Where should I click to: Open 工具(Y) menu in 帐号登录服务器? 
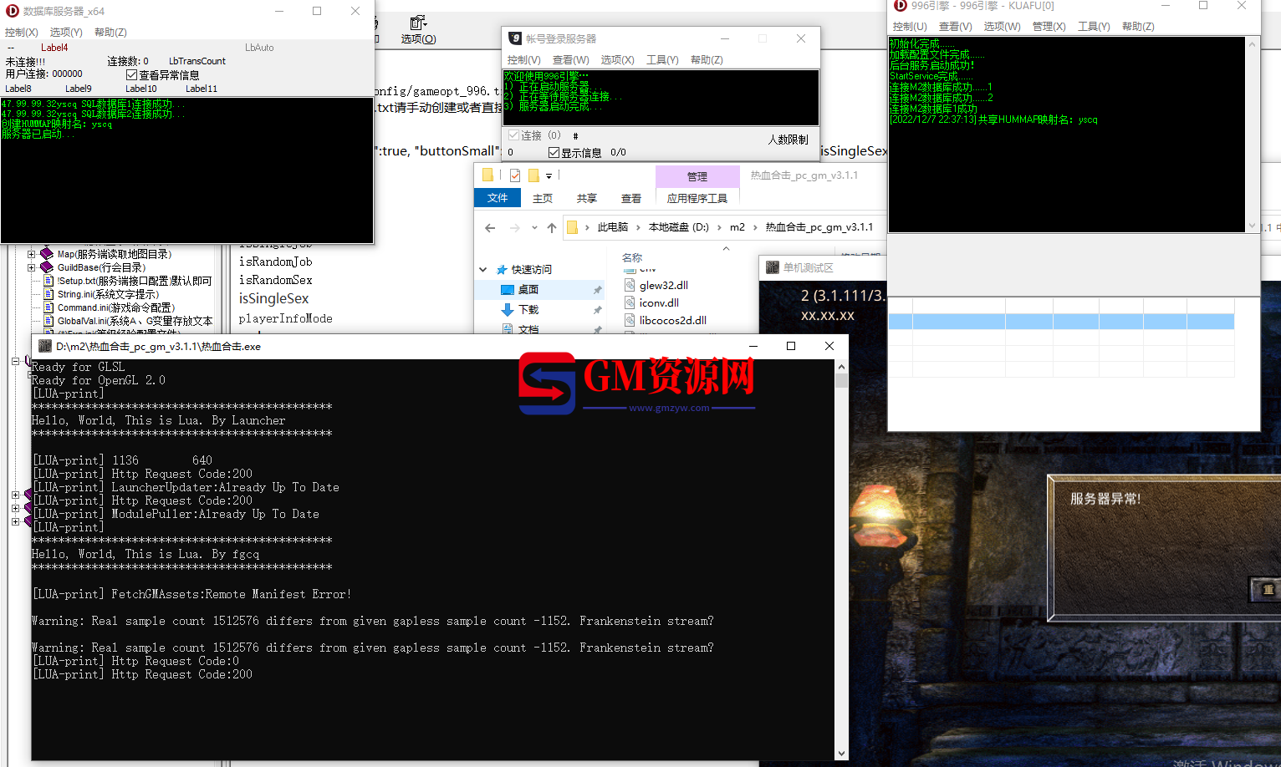[x=662, y=60]
